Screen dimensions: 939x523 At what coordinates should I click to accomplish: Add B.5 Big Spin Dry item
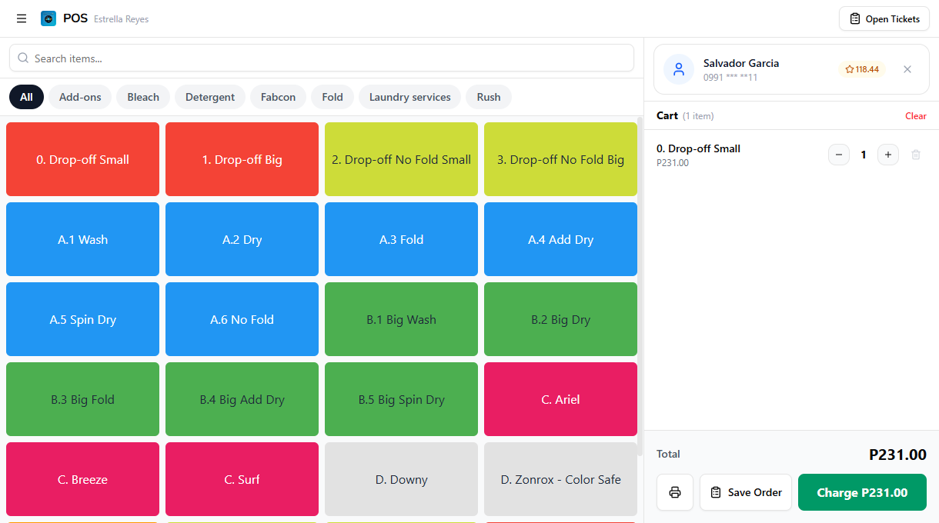coord(401,399)
